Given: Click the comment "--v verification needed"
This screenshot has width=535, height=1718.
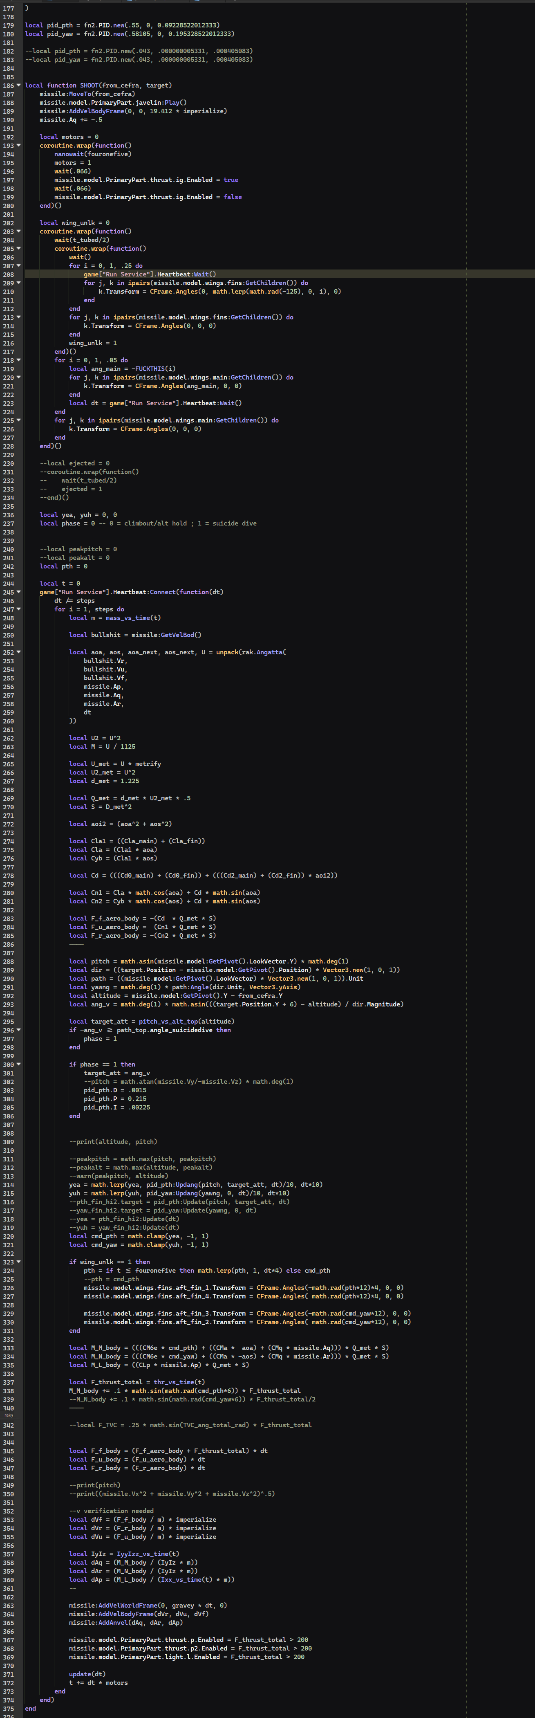Looking at the screenshot, I should (x=111, y=1511).
